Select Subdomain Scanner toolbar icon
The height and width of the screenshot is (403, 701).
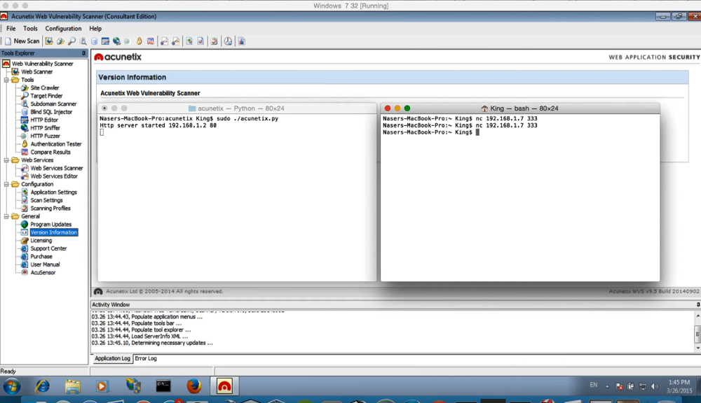(x=83, y=41)
